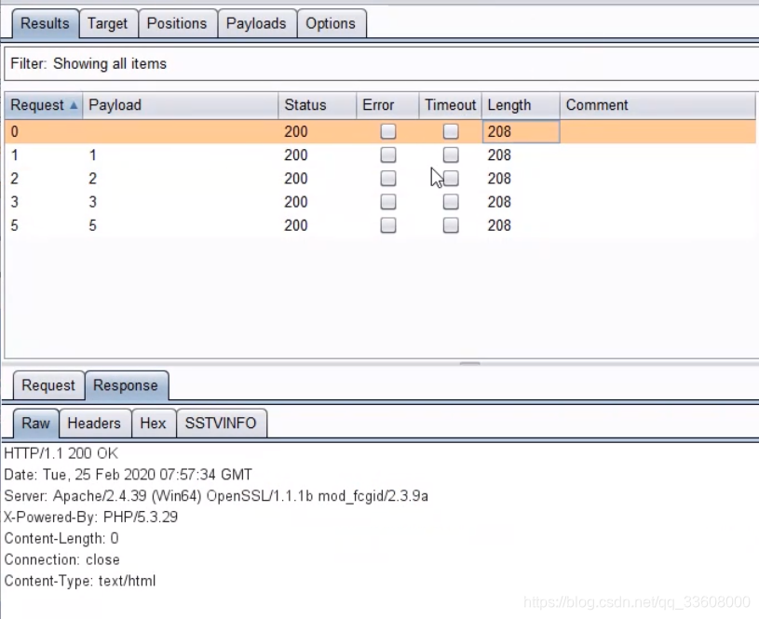Click the Status 200 cell of request 1

point(317,155)
